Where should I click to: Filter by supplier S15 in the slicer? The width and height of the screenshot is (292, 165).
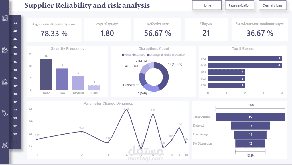pyautogui.click(x=15, y=71)
